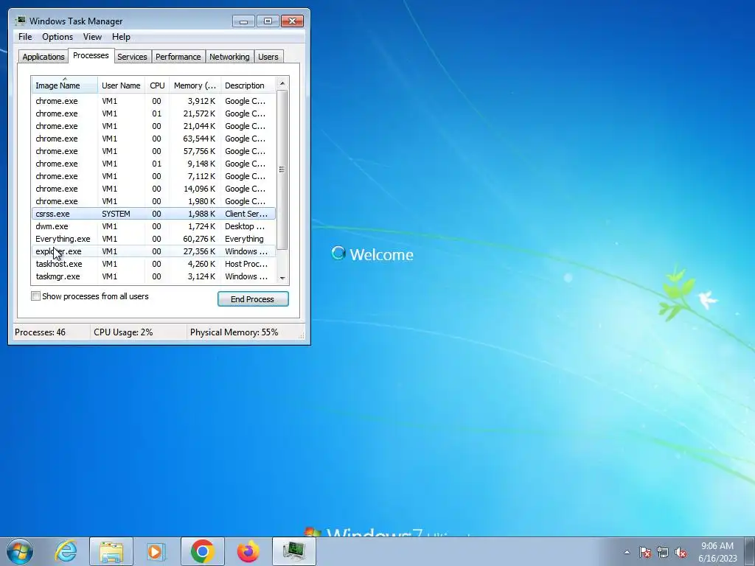
Task: Sort by User Name column header
Action: tap(121, 85)
